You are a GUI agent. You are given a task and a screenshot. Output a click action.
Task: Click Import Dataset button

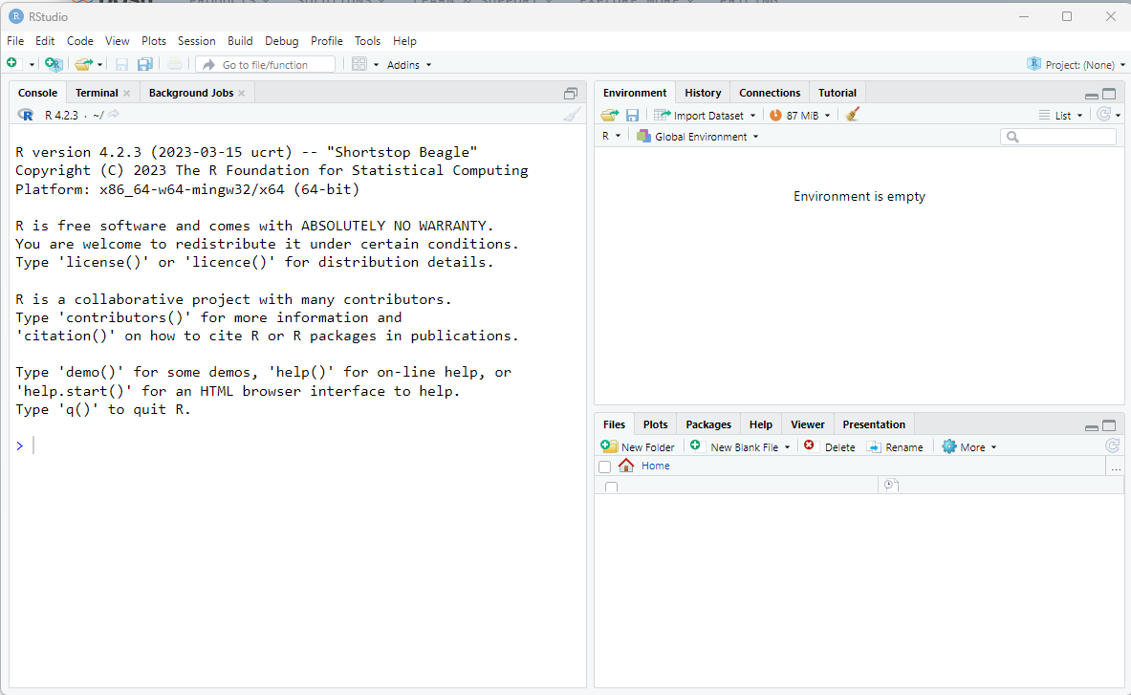[705, 116]
